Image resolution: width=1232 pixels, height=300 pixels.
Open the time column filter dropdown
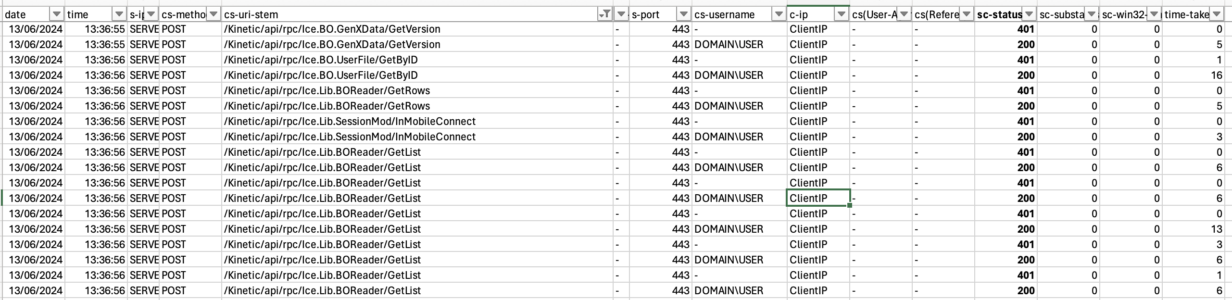click(x=119, y=14)
